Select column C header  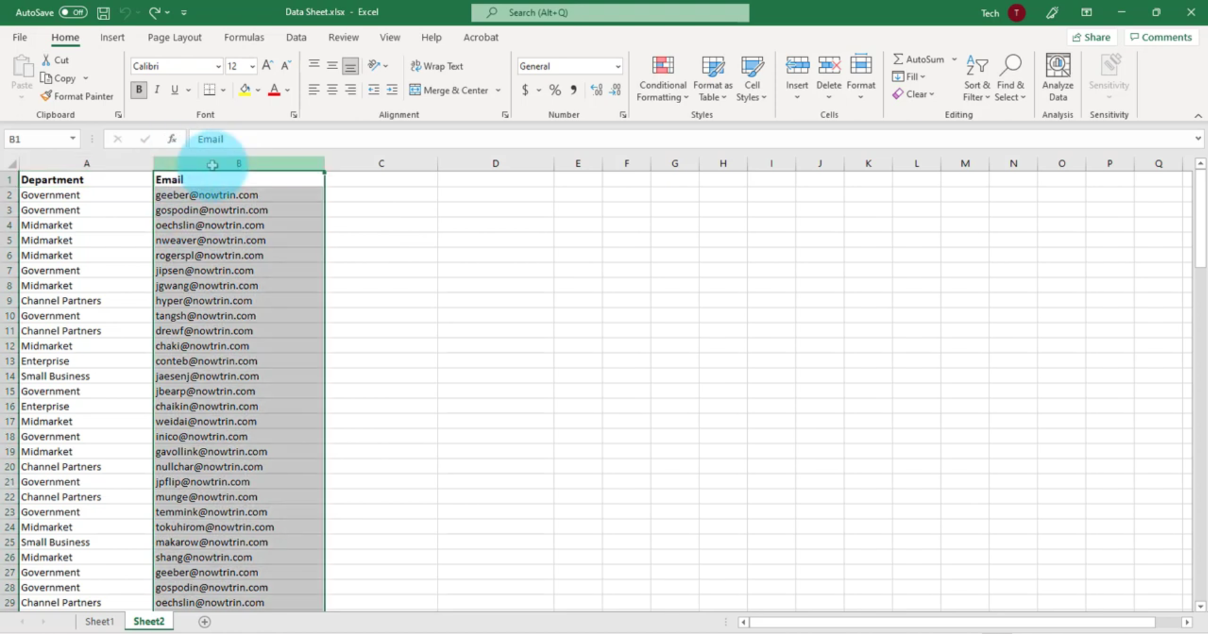coord(381,164)
